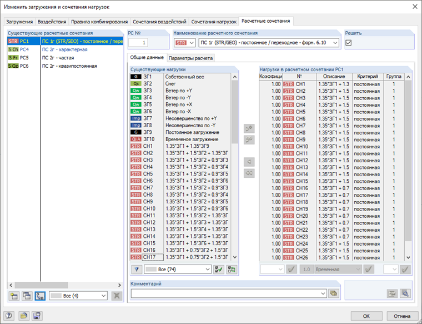Click the delete design combination icon
The image size is (422, 324).
[117, 296]
